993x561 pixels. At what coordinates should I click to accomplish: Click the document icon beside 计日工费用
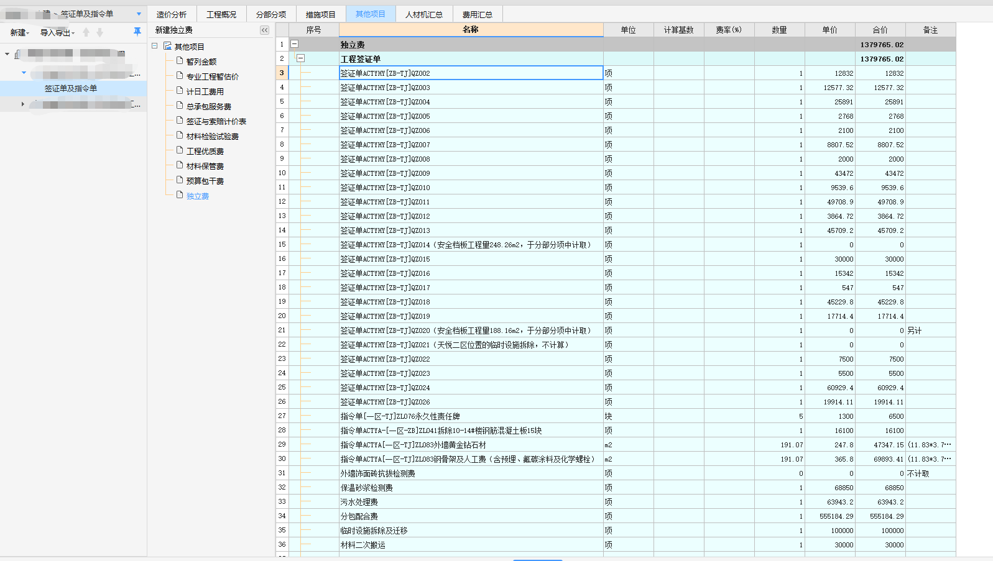tap(180, 91)
